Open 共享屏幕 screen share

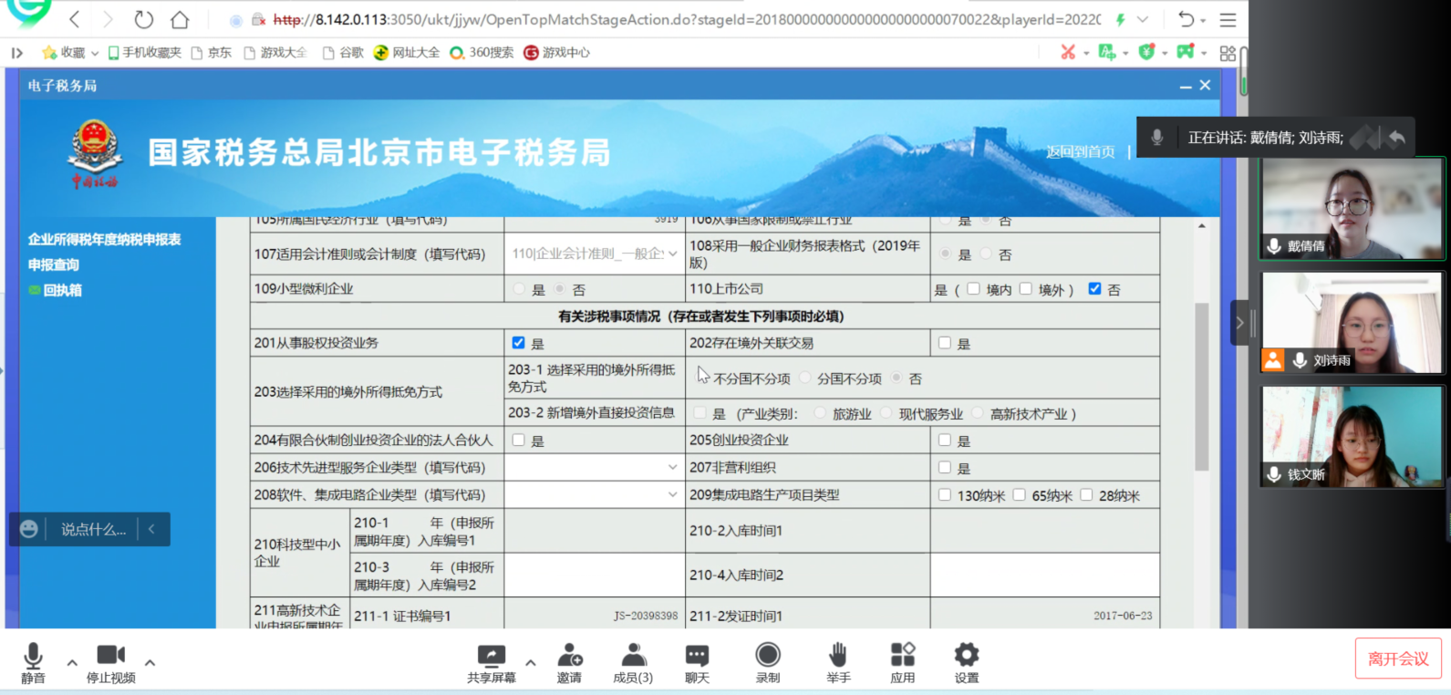click(x=491, y=656)
